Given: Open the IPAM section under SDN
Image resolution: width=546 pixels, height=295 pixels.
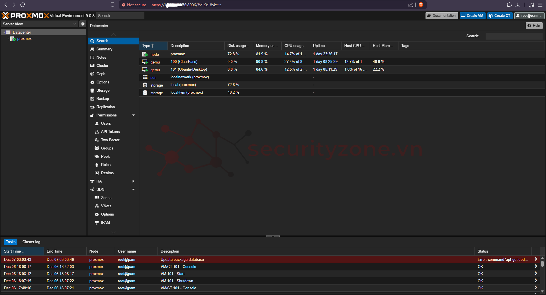Looking at the screenshot, I should pos(105,222).
